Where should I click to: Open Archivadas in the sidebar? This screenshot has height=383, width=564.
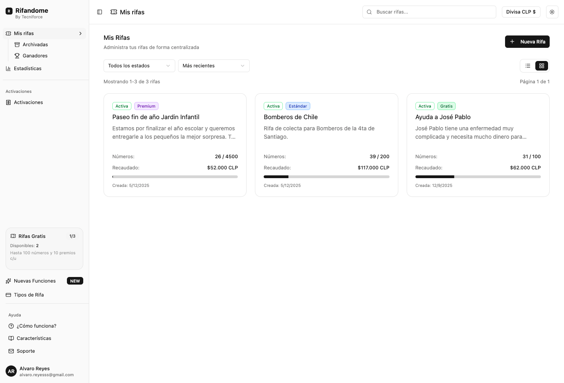click(x=35, y=45)
